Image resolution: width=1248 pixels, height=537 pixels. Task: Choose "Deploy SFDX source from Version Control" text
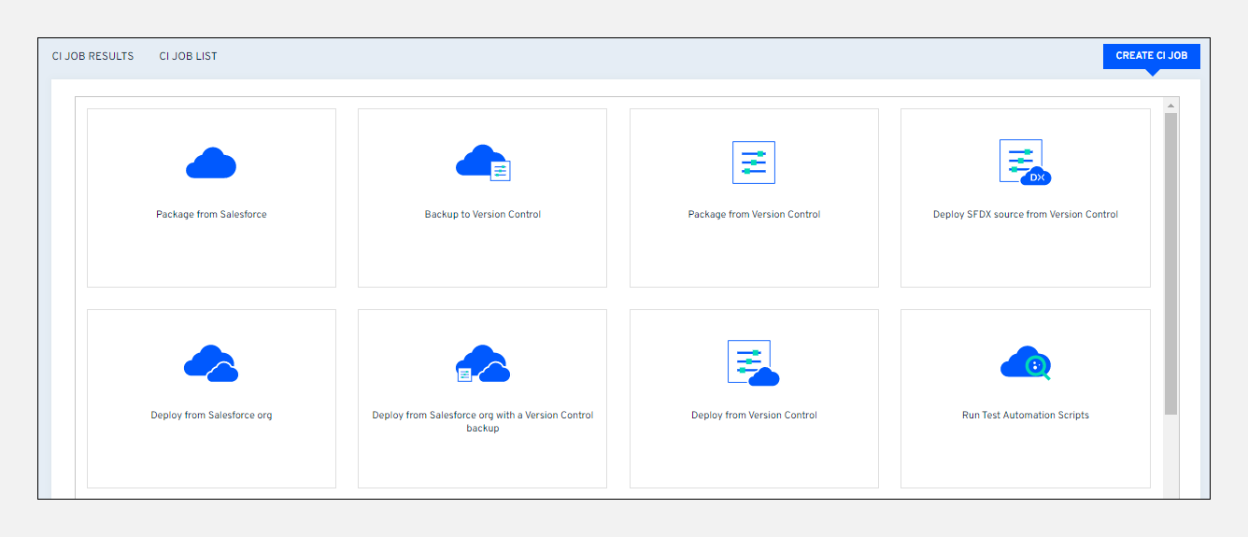(1025, 215)
